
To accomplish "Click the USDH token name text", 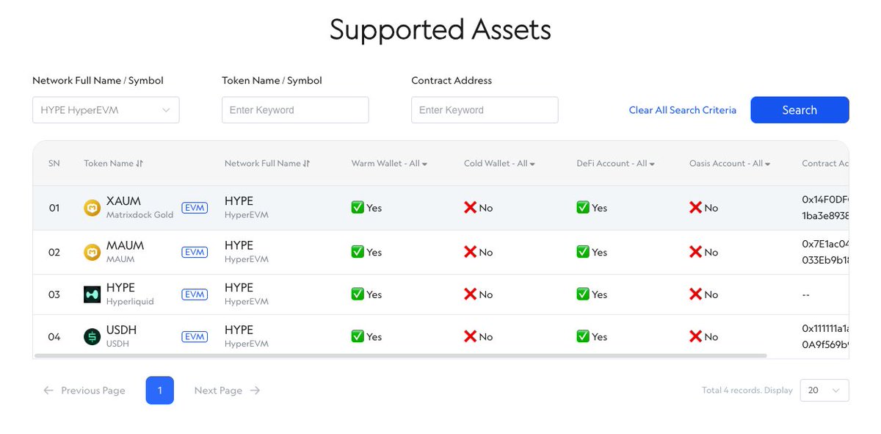I will tap(121, 330).
